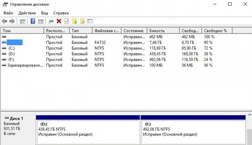Click the folder with magnifier icon
The width and height of the screenshot is (252, 145).
[x=82, y=21]
